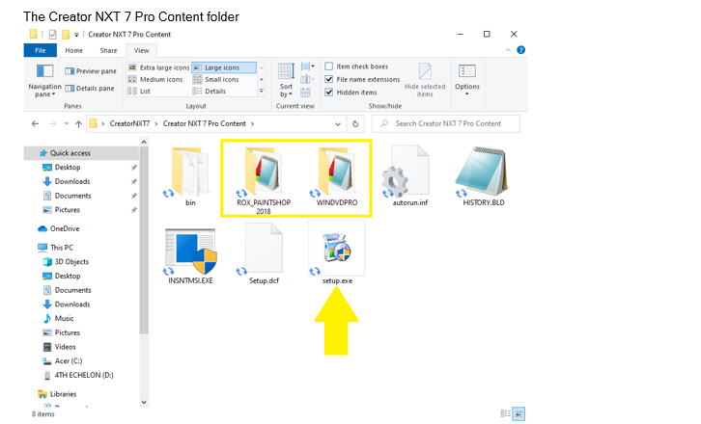Switch to the Share tab
Screen dimensions: 701x424
[108, 50]
